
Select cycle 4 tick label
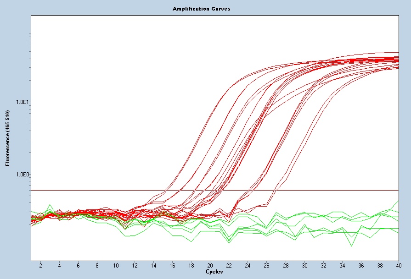coord(59,266)
